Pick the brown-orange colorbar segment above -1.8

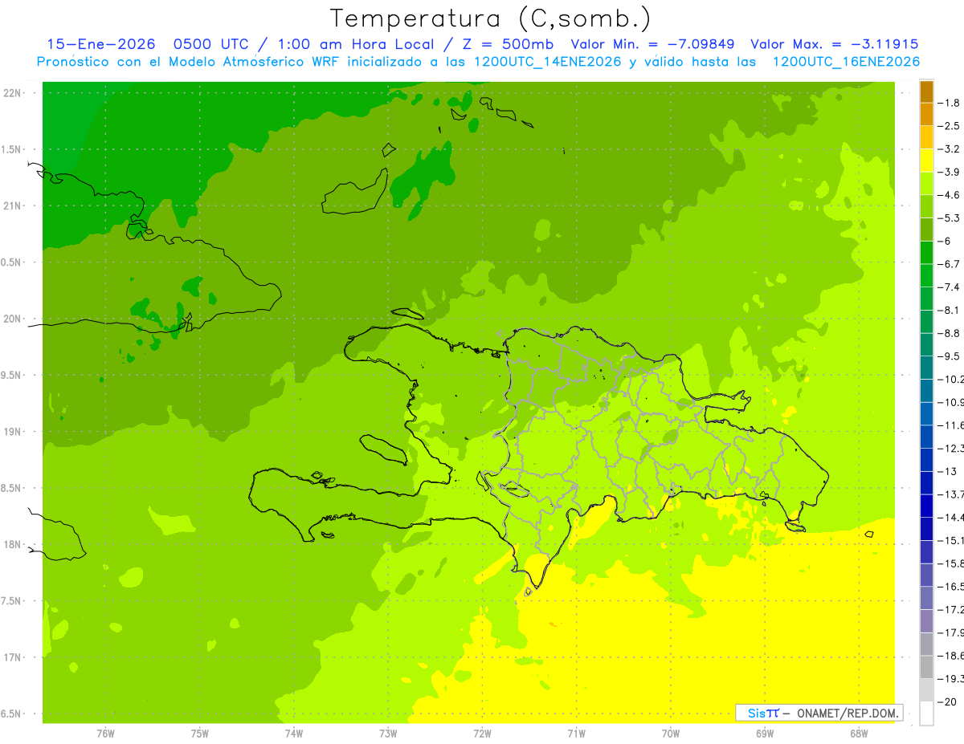[x=926, y=91]
